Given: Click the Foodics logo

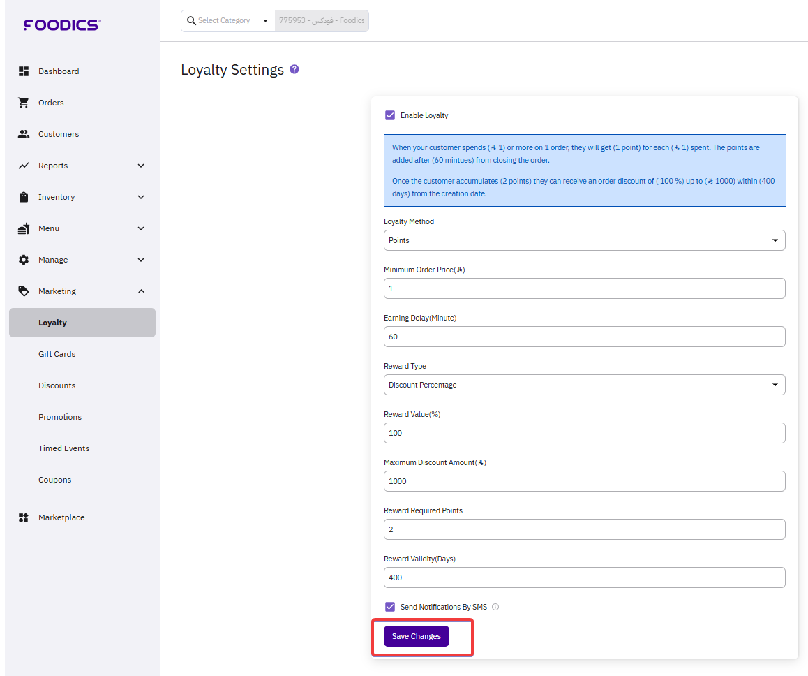Looking at the screenshot, I should (x=62, y=25).
